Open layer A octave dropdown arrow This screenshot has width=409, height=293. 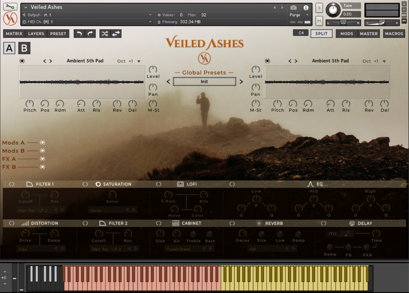[x=139, y=61]
